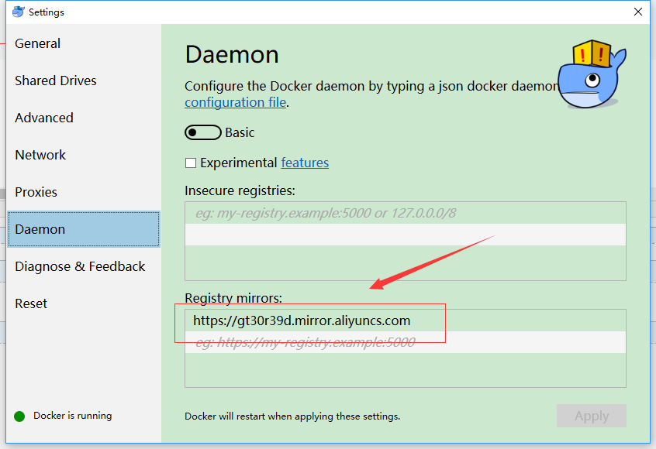Click the 'Docker will restart when applying' note
Screen dimensions: 656x449
[292, 416]
